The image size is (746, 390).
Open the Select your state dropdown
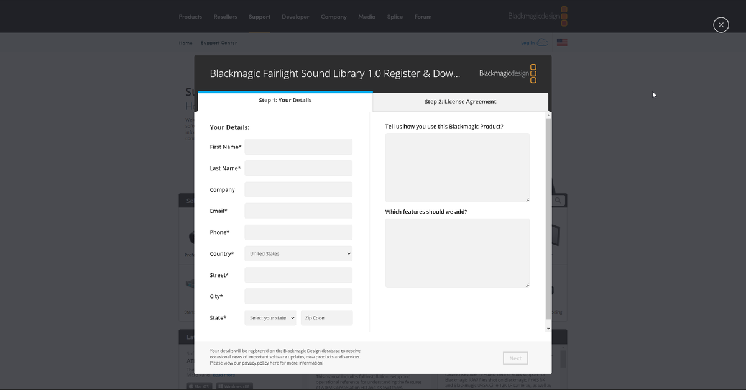pyautogui.click(x=270, y=318)
